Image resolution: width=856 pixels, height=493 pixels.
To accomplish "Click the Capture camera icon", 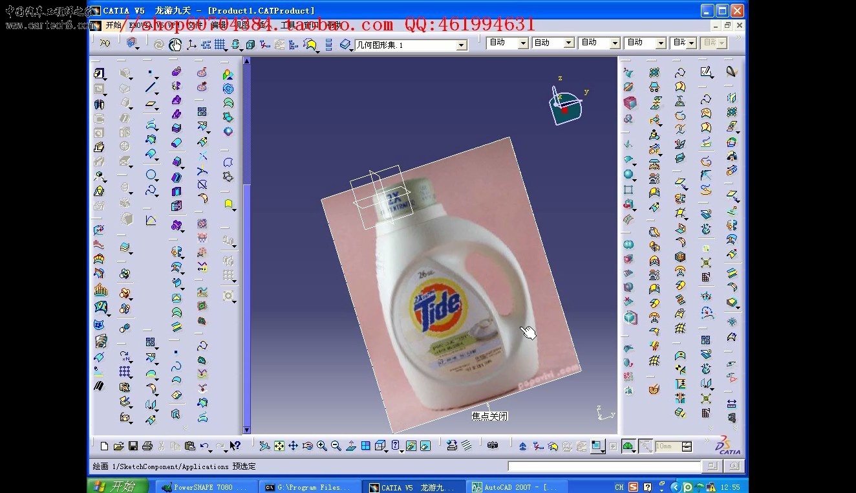I will 493,445.
